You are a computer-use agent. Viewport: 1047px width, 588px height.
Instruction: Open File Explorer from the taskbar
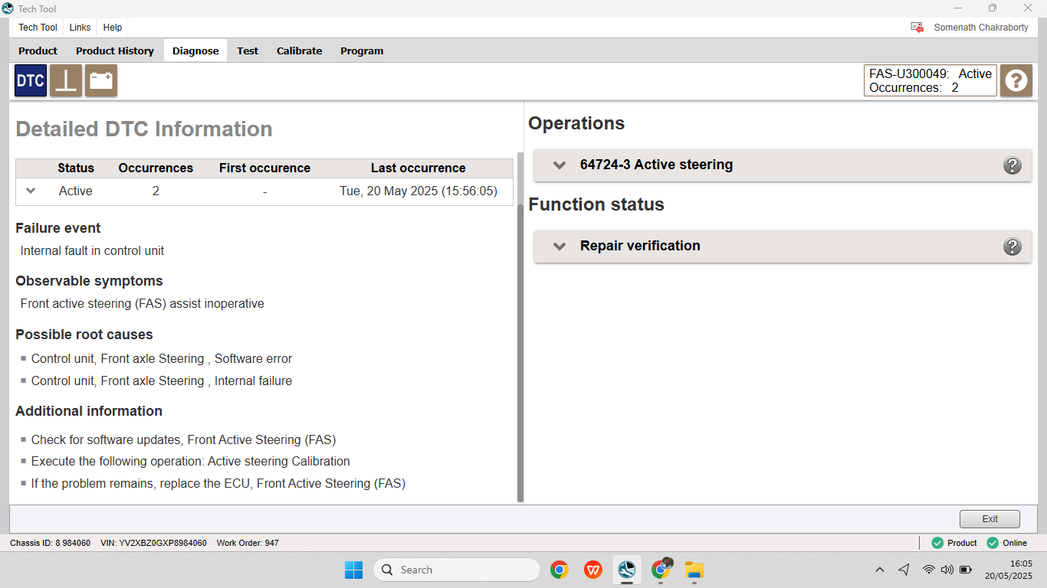pos(694,570)
